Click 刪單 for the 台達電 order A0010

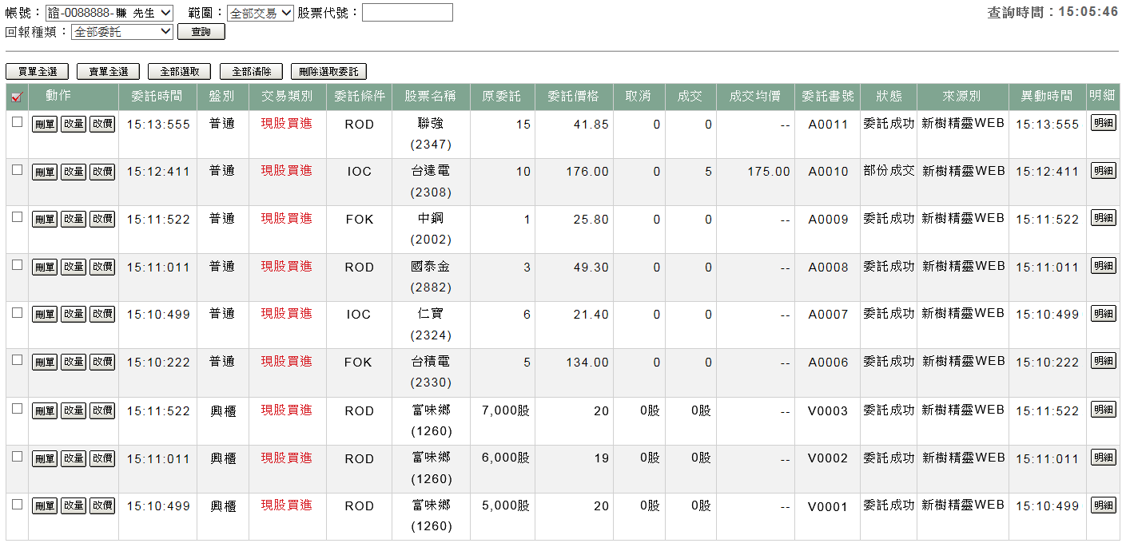click(x=45, y=172)
